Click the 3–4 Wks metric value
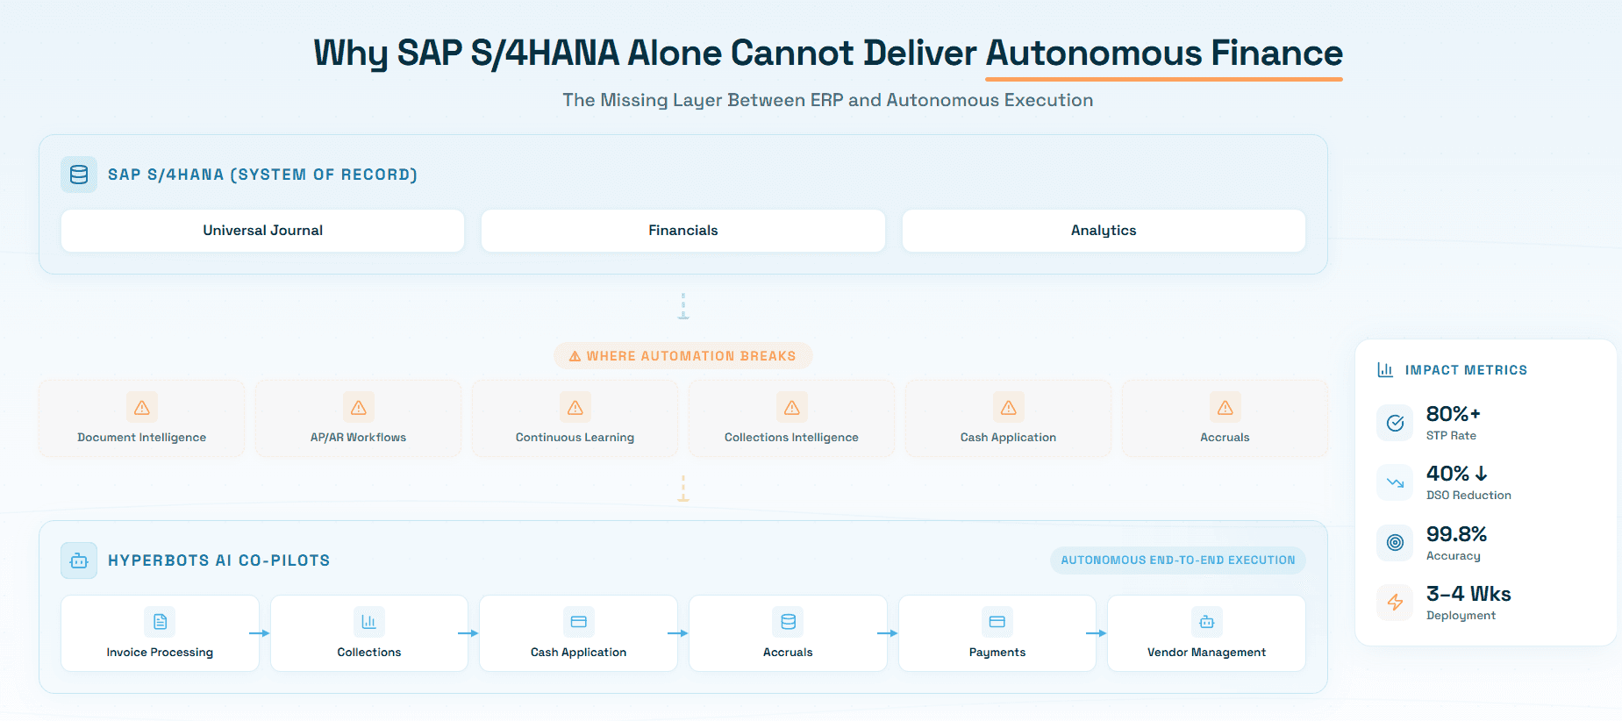 coord(1468,594)
